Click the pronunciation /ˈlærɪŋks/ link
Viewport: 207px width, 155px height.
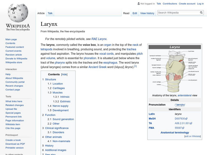(180, 105)
